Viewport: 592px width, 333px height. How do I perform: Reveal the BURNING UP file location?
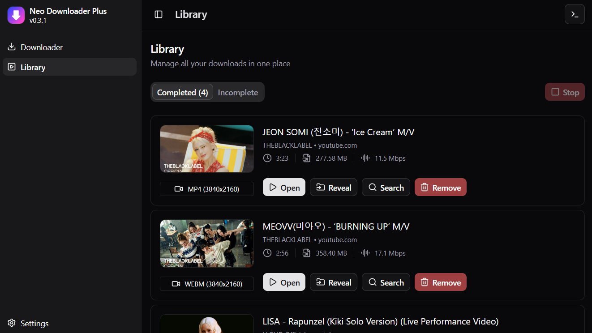(x=333, y=282)
